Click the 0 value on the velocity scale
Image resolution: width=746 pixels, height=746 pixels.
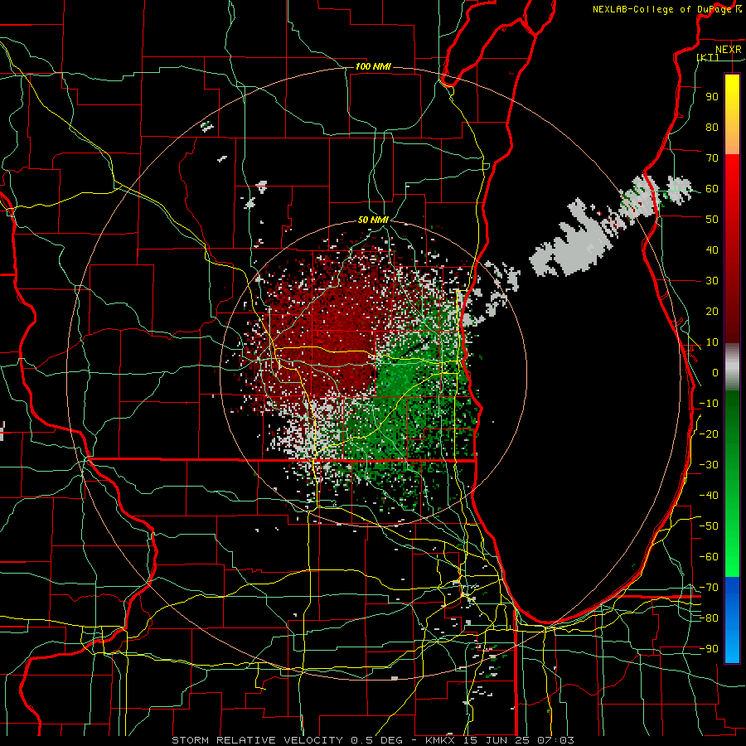[x=715, y=372]
